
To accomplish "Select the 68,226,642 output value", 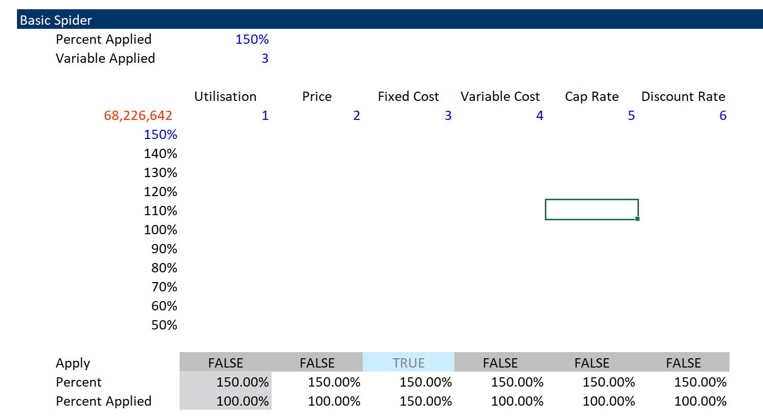I will click(x=137, y=115).
